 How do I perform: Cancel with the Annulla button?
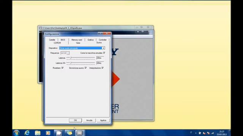[89, 120]
